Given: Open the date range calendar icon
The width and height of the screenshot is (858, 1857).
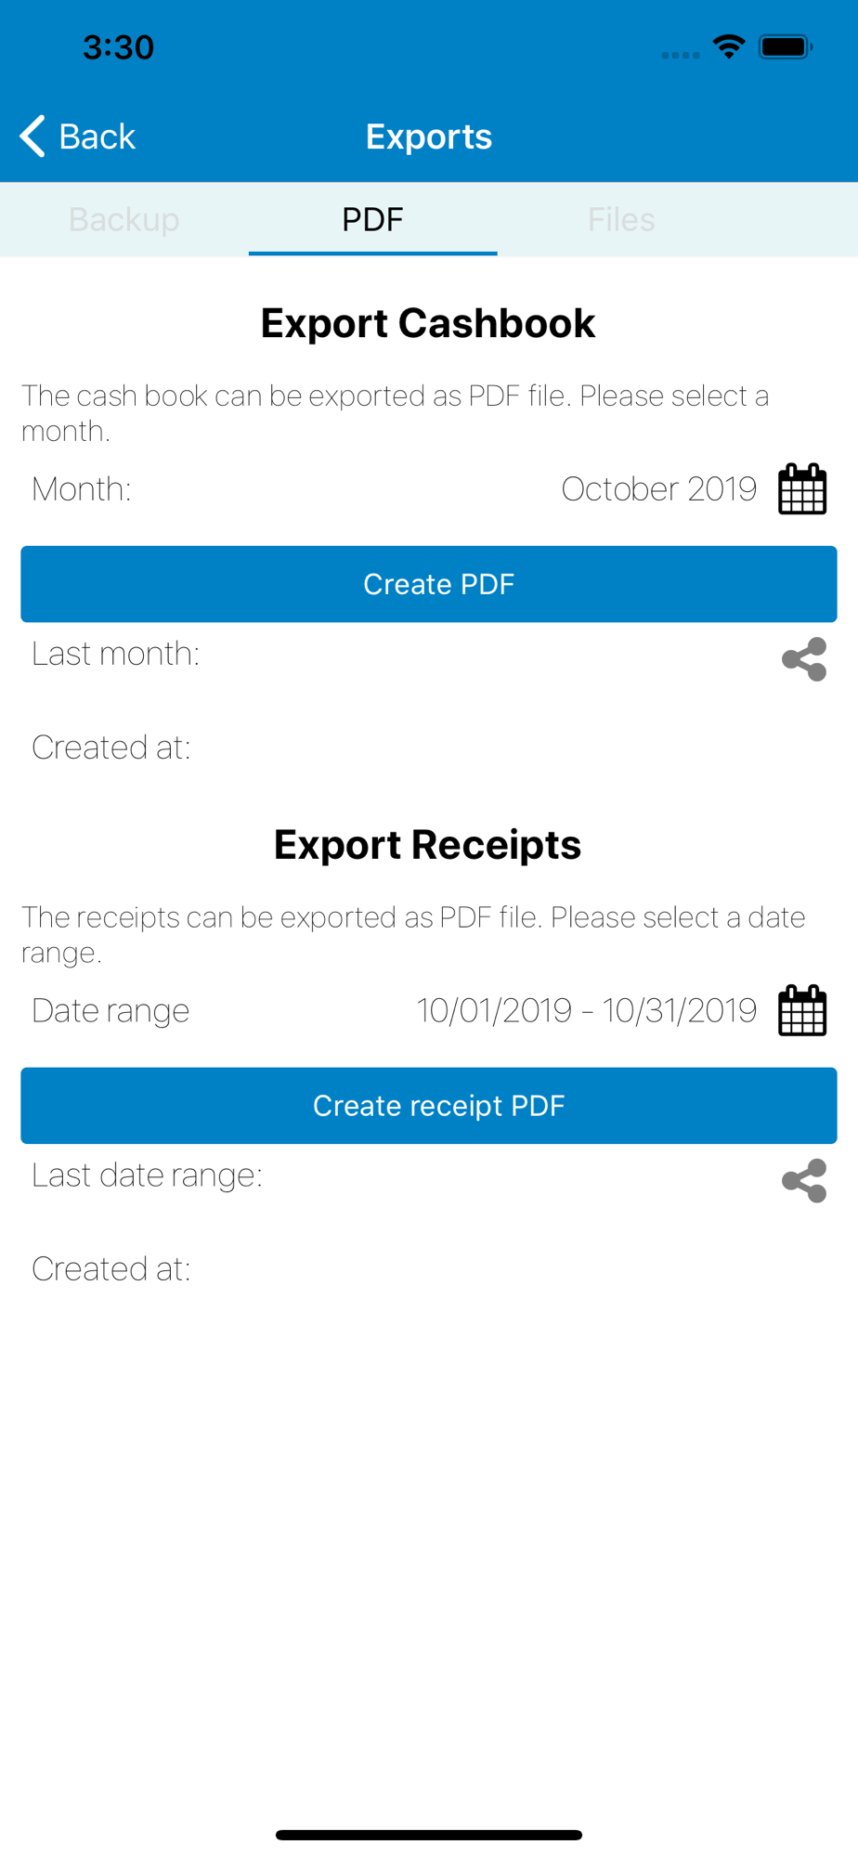Looking at the screenshot, I should click(802, 1010).
